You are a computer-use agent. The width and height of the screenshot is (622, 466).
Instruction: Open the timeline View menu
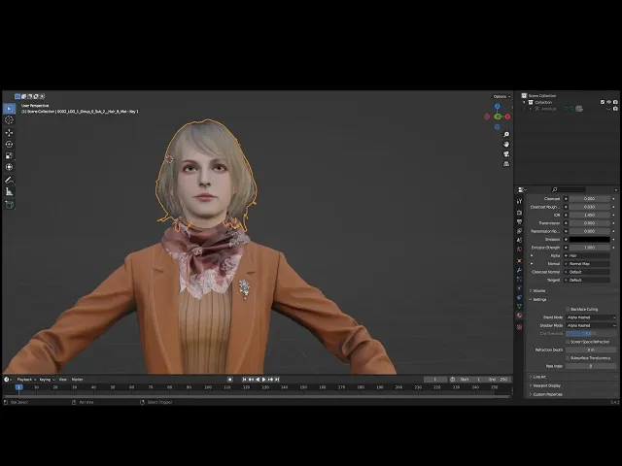[x=62, y=380]
